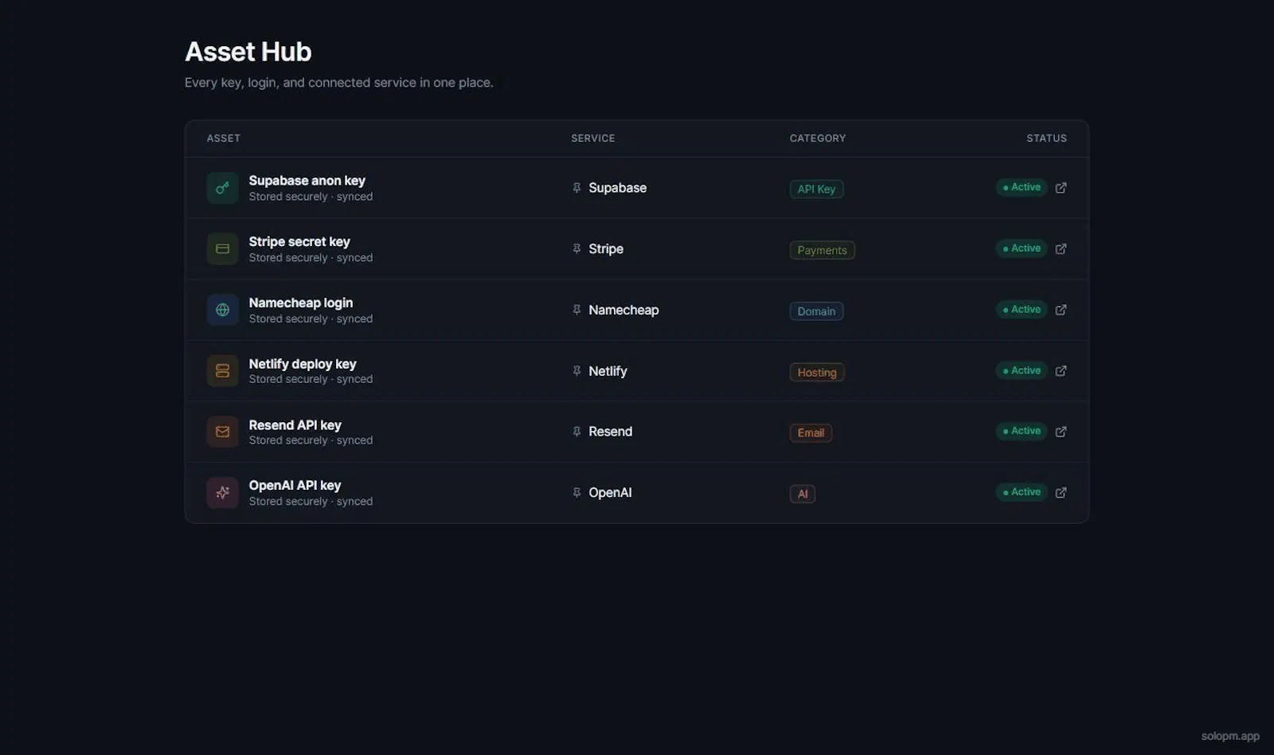This screenshot has width=1274, height=755.
Task: Click the Active status badge for Supabase row
Action: coord(1021,187)
